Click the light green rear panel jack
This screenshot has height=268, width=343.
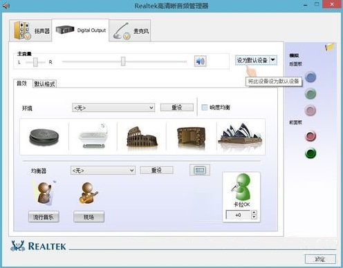pos(310,94)
